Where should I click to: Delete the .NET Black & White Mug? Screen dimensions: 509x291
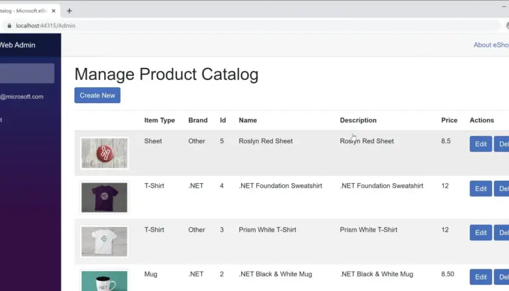click(x=502, y=277)
